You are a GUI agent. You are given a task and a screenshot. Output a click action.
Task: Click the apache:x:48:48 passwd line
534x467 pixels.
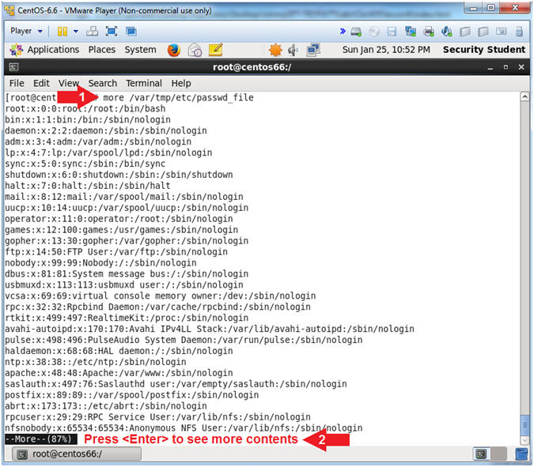tap(119, 373)
